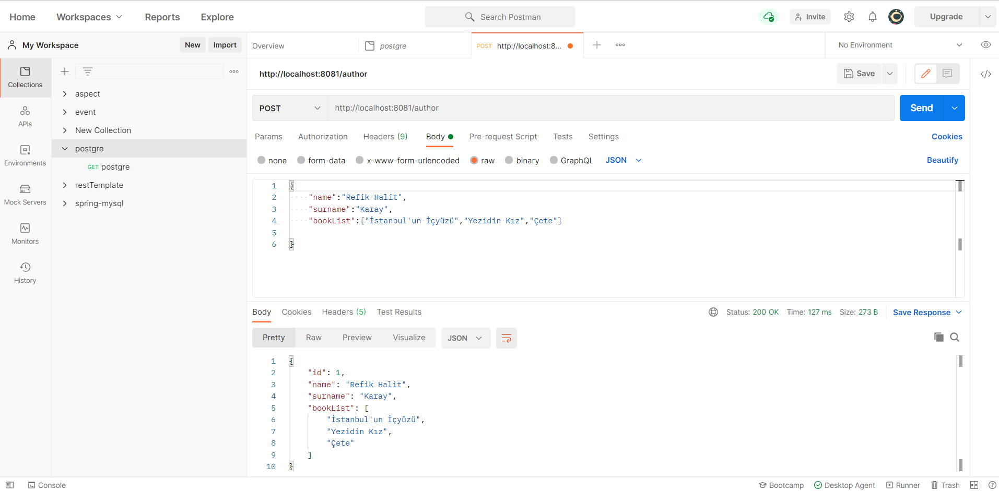This screenshot has width=999, height=491.
Task: Select the binary body type
Action: point(522,160)
